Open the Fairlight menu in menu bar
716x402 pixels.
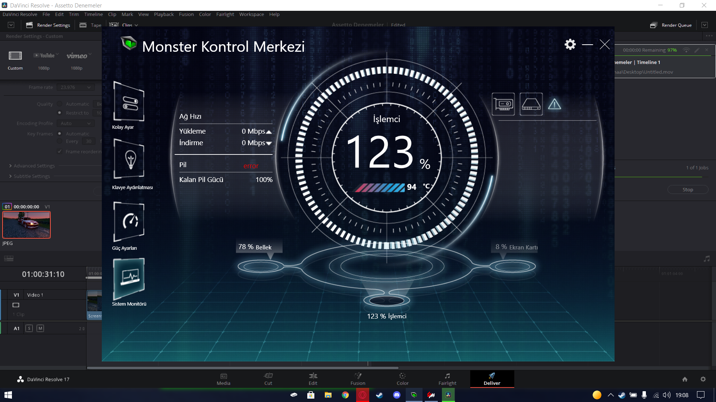coord(225,14)
